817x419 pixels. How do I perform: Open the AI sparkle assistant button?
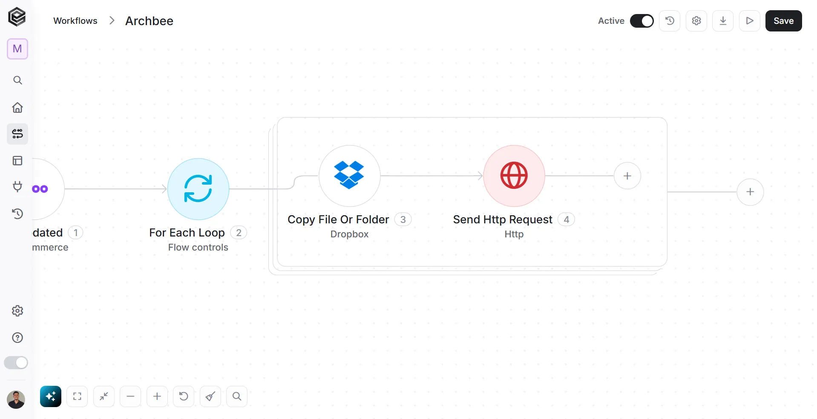51,396
